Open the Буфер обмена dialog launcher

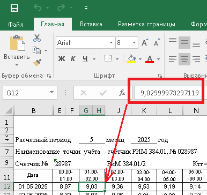tap(49, 76)
